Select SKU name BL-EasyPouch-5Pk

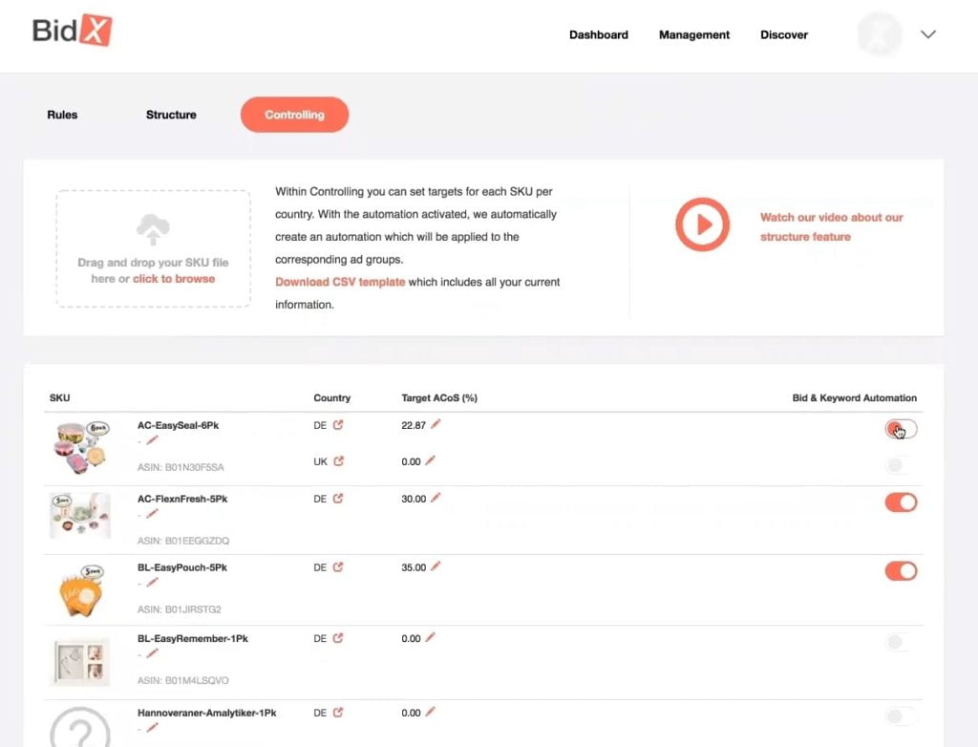pyautogui.click(x=182, y=568)
